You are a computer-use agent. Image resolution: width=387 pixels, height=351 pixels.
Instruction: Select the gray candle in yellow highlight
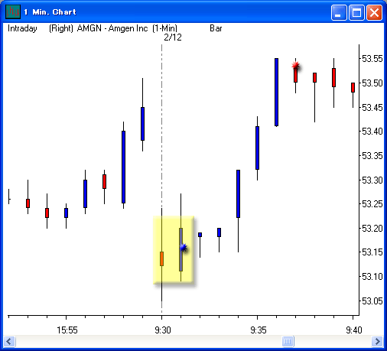180,249
